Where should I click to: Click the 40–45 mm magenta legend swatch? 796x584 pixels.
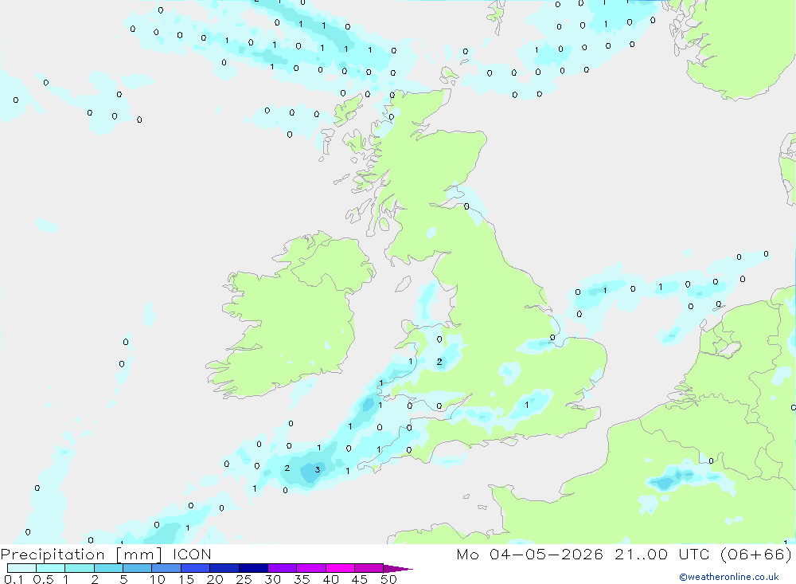click(x=340, y=568)
